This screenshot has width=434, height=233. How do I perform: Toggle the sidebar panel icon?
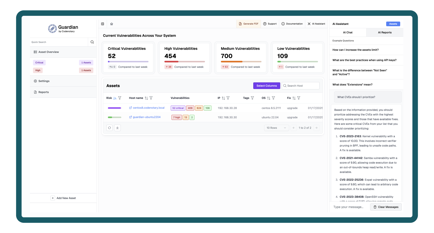point(103,24)
